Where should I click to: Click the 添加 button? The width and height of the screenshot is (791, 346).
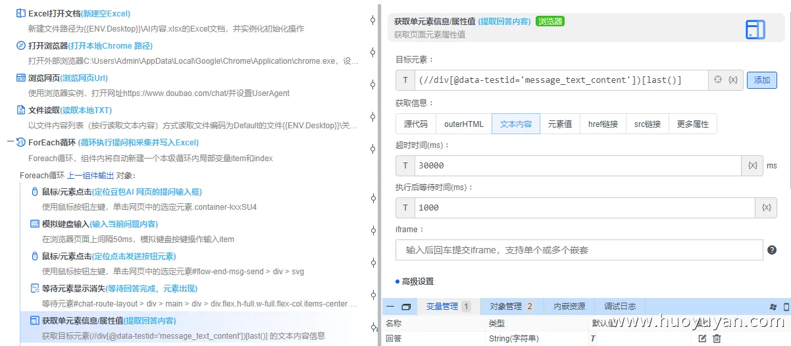761,80
